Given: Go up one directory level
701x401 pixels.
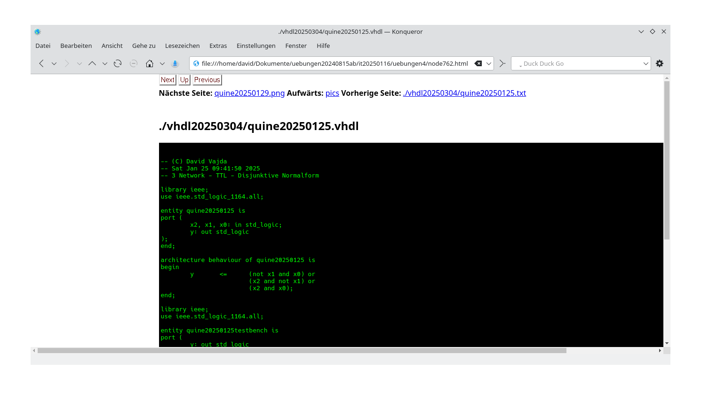Looking at the screenshot, I should coord(92,63).
